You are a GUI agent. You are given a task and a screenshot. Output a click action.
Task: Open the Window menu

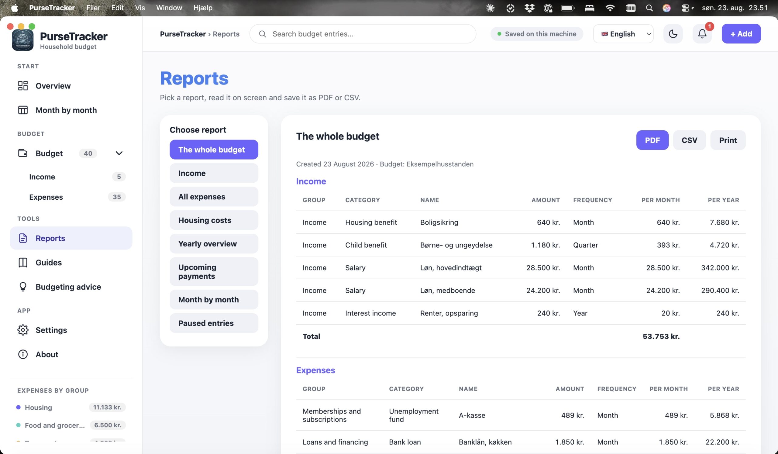coord(169,8)
